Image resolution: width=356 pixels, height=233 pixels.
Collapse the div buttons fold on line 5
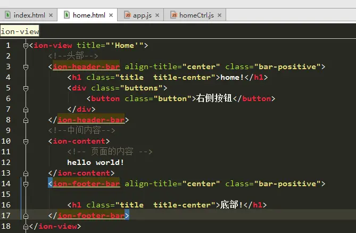point(26,88)
